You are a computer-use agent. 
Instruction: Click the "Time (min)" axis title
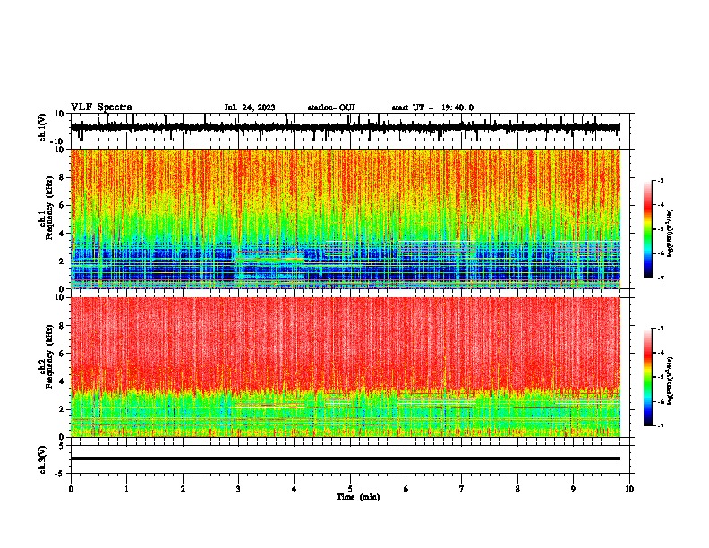(358, 497)
